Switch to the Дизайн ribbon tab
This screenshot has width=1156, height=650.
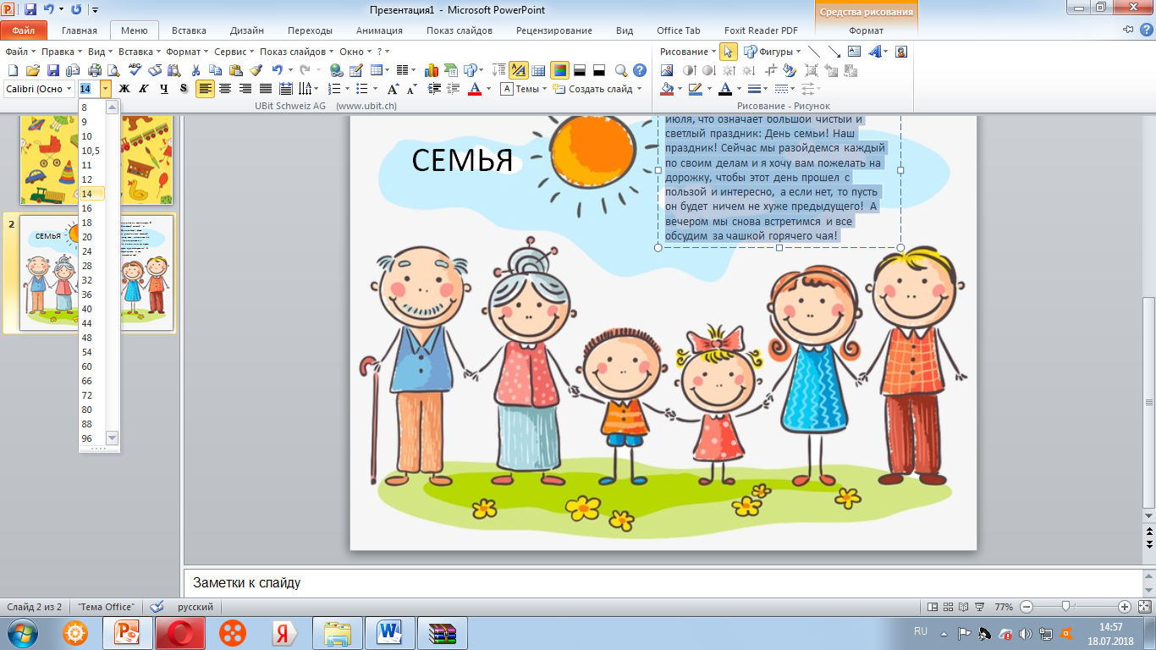pyautogui.click(x=247, y=30)
